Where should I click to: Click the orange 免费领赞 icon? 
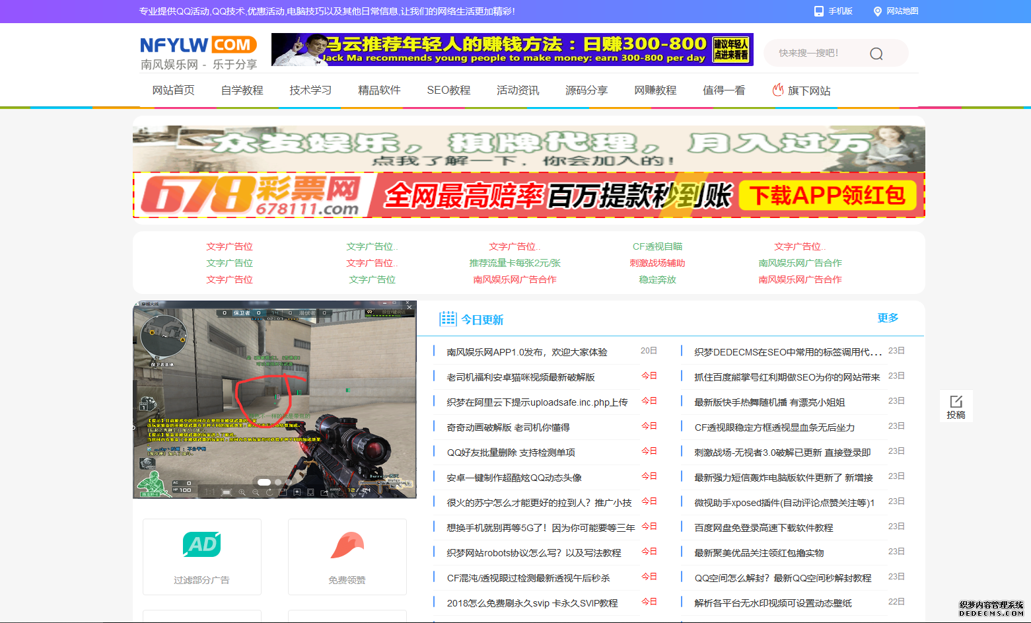[x=347, y=545]
